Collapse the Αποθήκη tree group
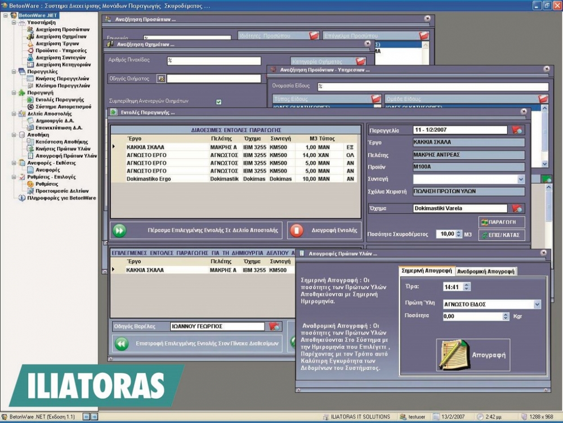 (14, 135)
